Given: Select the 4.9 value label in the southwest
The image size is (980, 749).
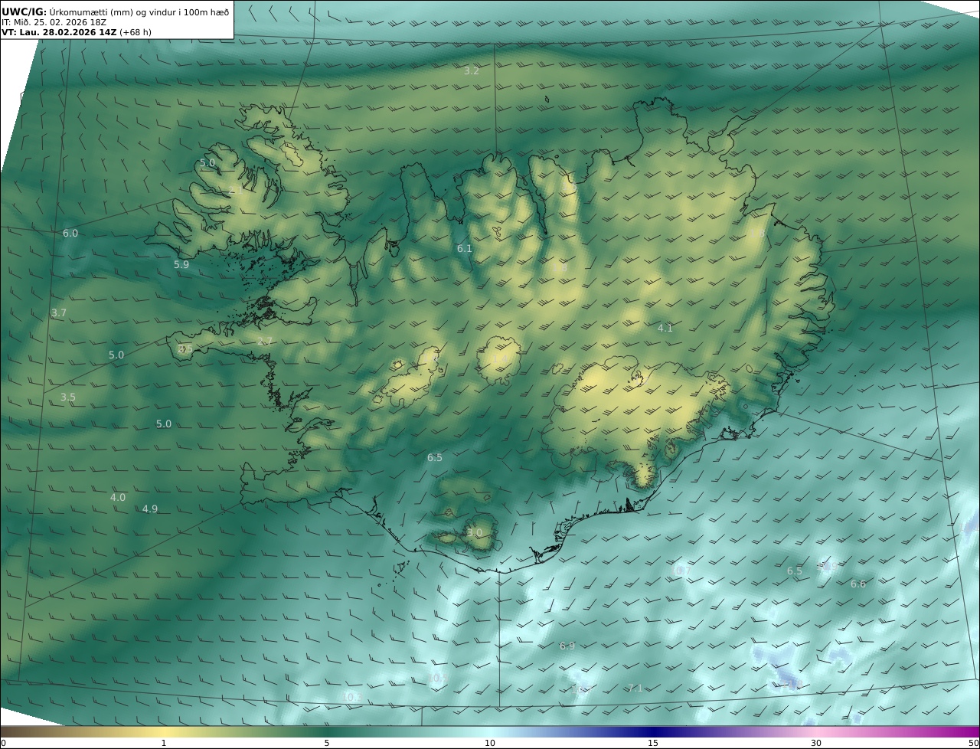Looking at the screenshot, I should coord(150,509).
